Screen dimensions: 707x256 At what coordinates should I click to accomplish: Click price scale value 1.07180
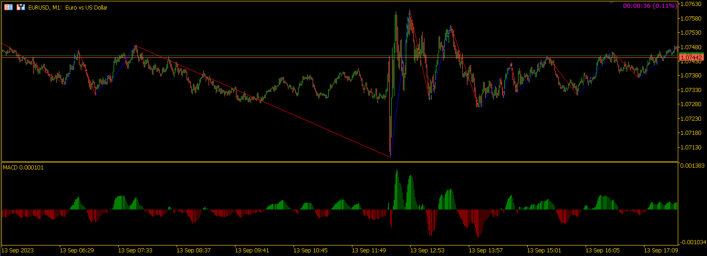(691, 133)
